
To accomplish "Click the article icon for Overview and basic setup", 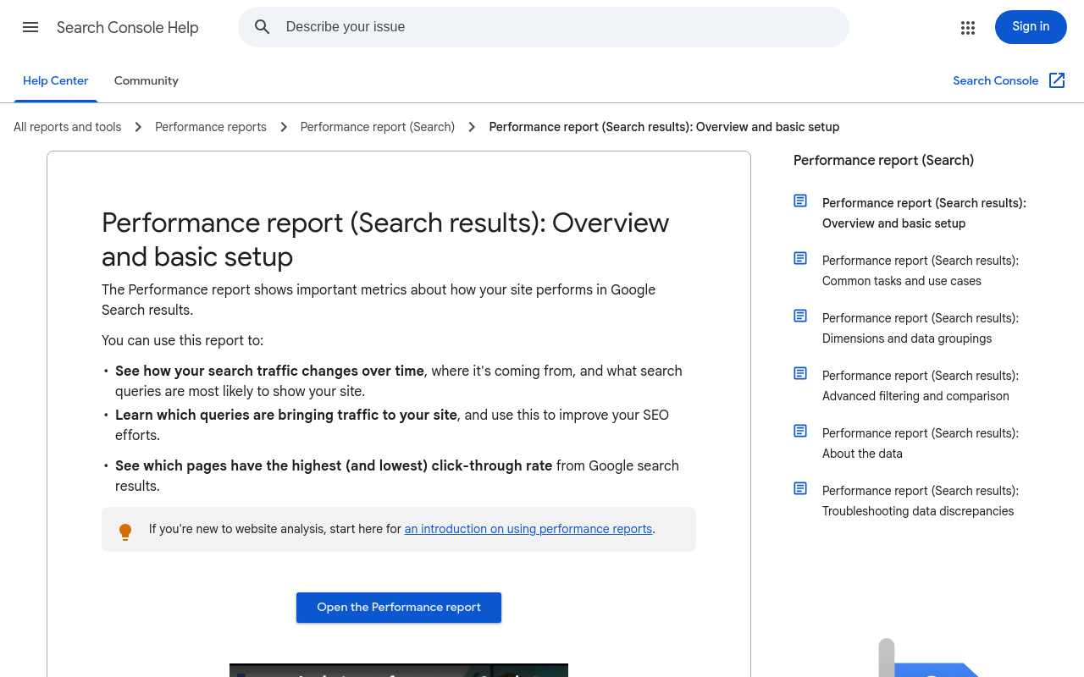I will (x=800, y=201).
